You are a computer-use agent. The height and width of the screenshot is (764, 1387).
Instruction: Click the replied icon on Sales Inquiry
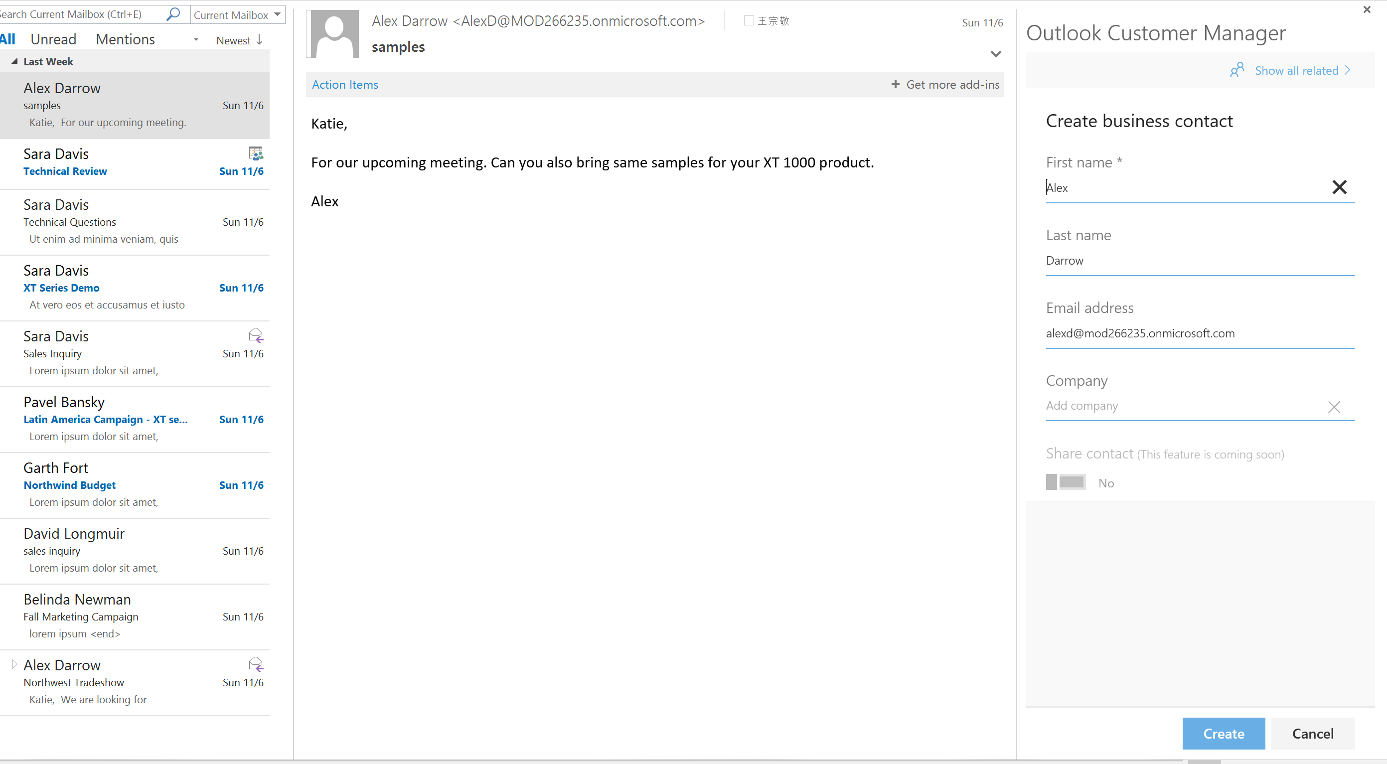256,335
